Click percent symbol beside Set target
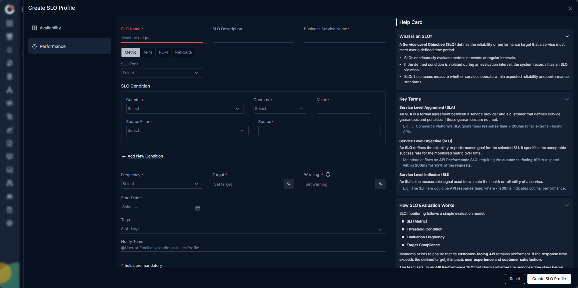The image size is (578, 288). (x=289, y=184)
